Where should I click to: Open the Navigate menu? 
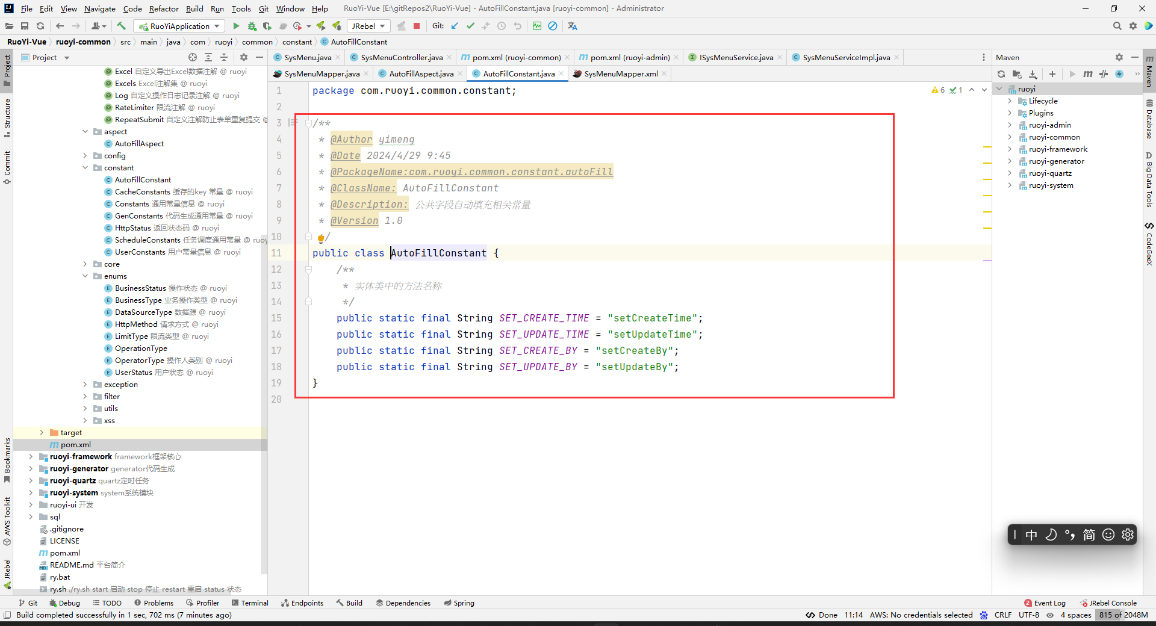tap(100, 8)
